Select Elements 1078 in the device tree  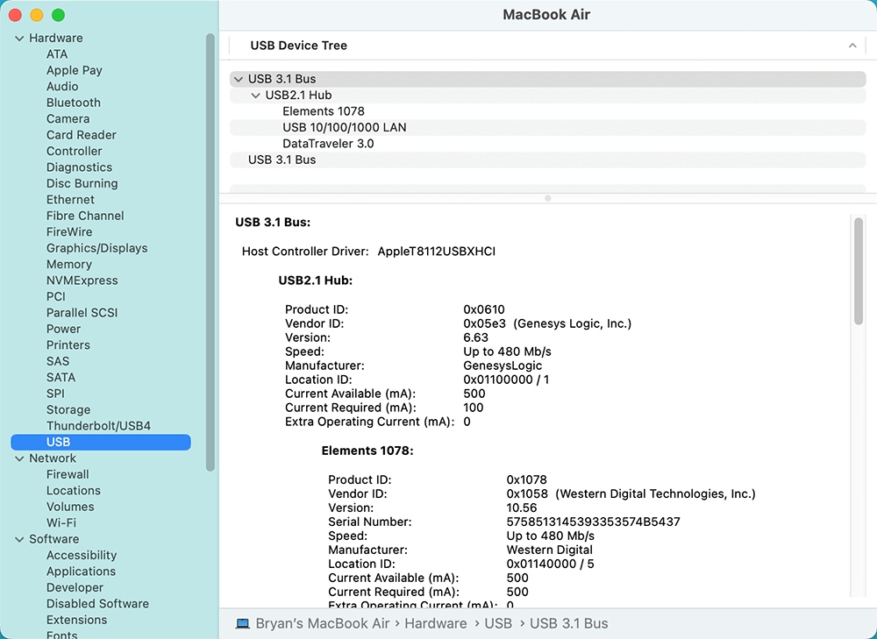point(324,111)
